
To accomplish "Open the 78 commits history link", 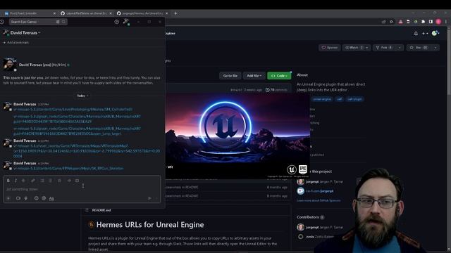I will 276,90.
